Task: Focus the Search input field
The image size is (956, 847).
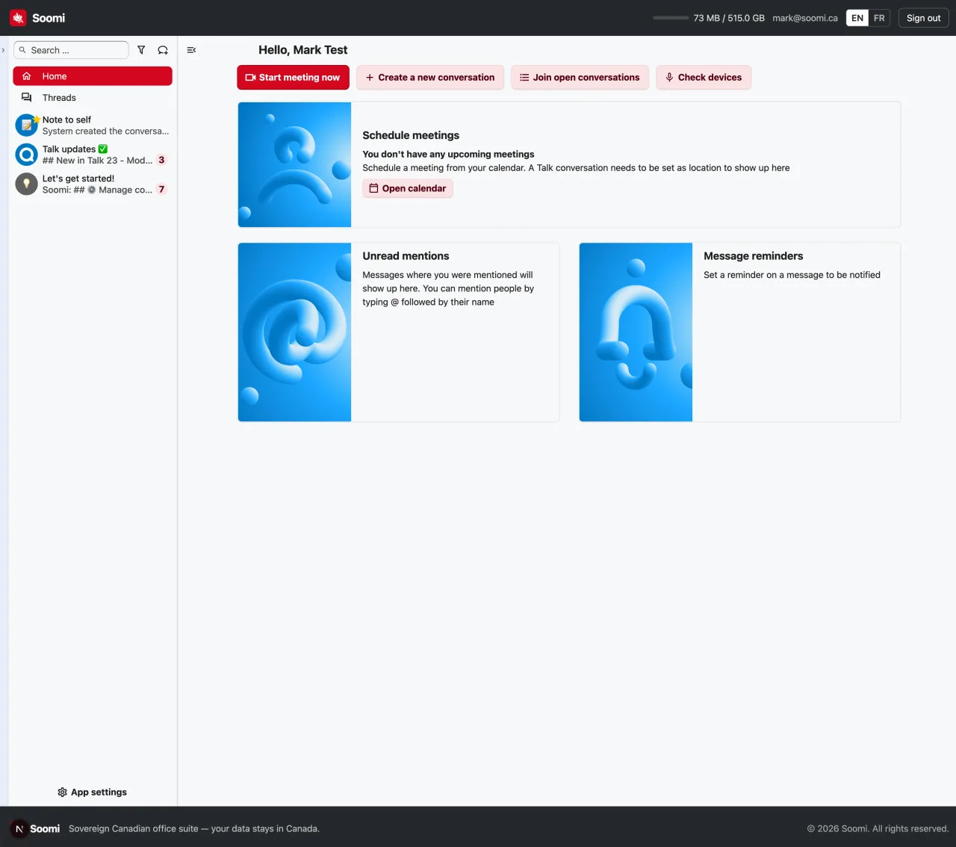Action: pos(71,50)
